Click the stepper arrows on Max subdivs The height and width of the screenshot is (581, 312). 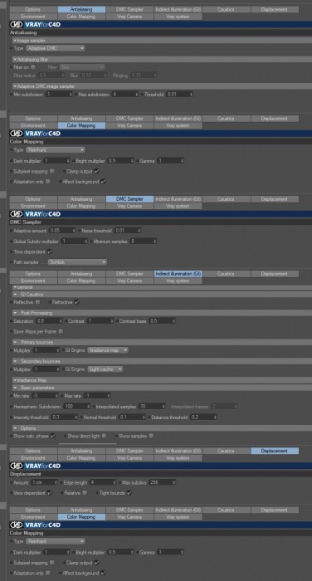(173, 482)
